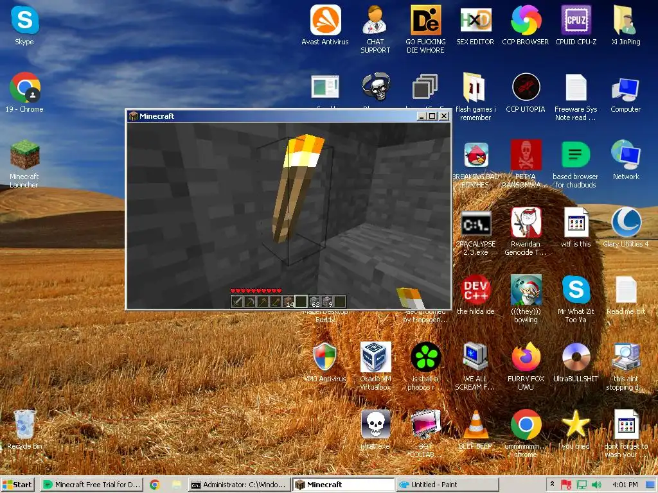
Task: Select the 'this aint stopping d...' icon
Action: (626, 357)
